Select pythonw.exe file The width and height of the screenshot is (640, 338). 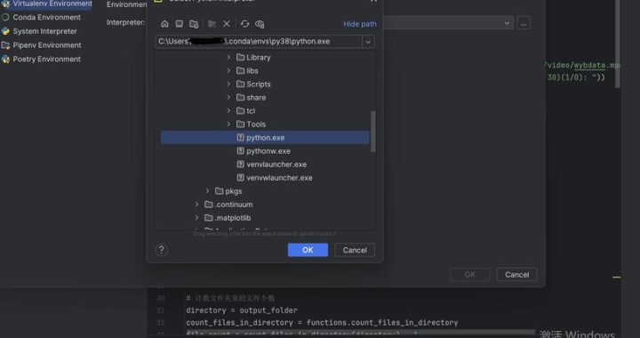[x=265, y=151]
